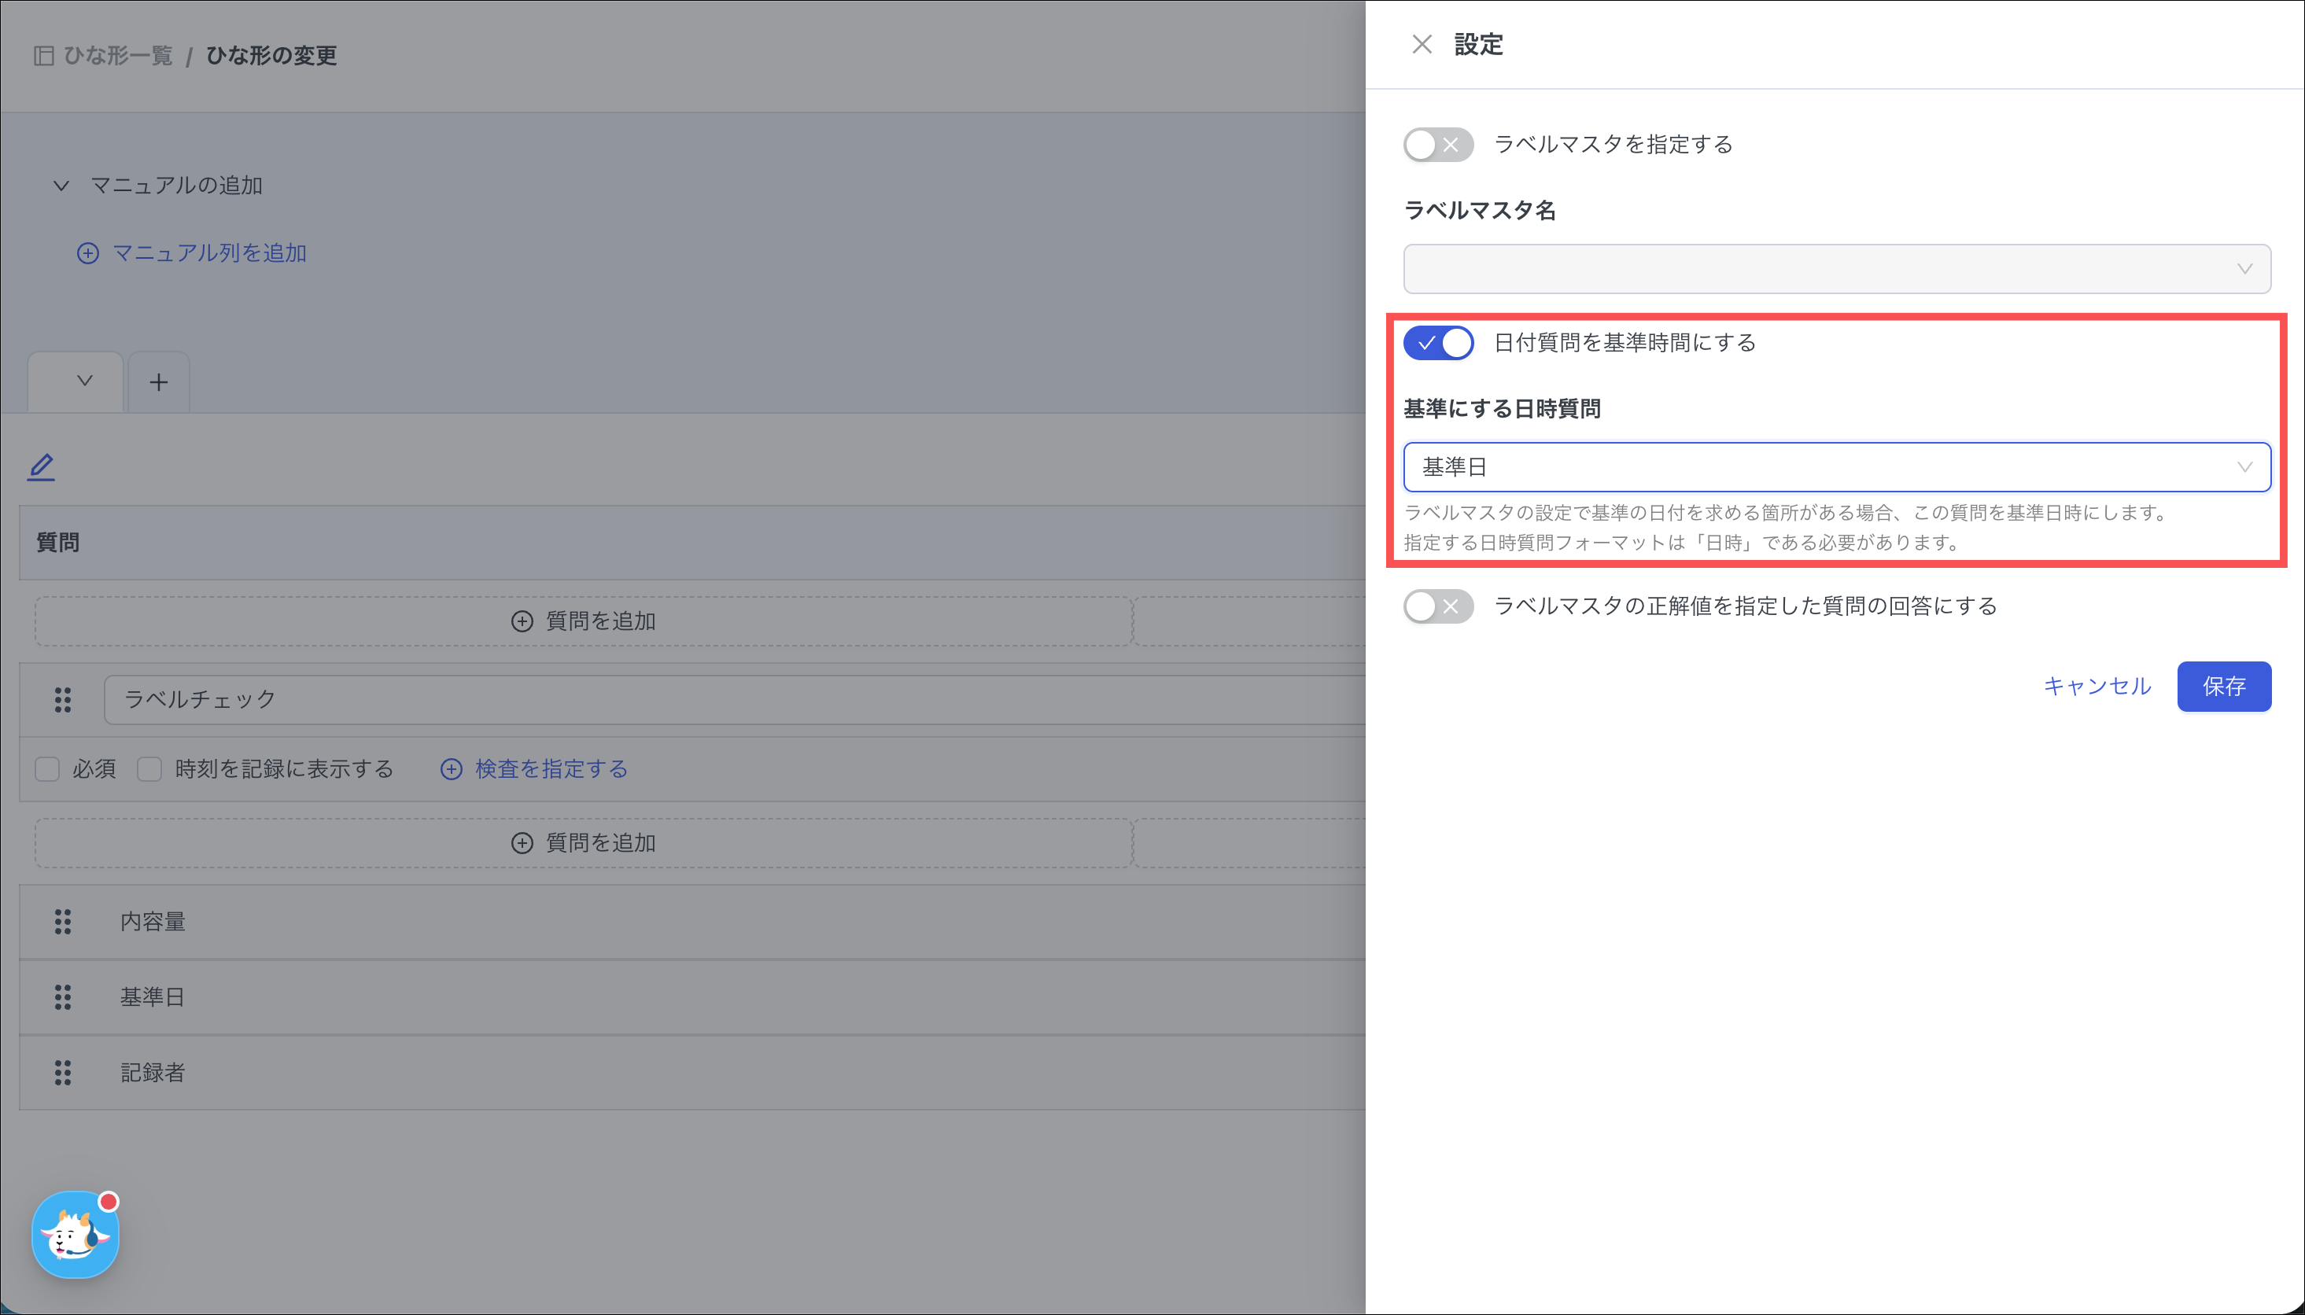Toggle ラベルマスタの正解値 switch
2305x1315 pixels.
point(1438,606)
